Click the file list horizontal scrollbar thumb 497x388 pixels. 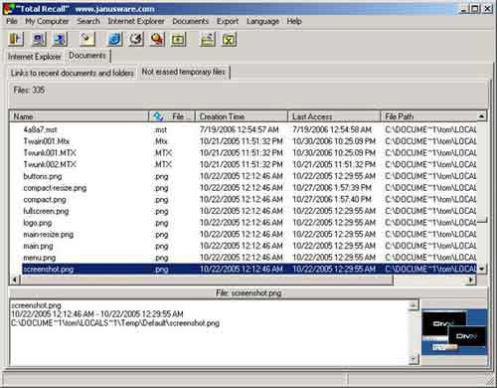pyautogui.click(x=207, y=280)
